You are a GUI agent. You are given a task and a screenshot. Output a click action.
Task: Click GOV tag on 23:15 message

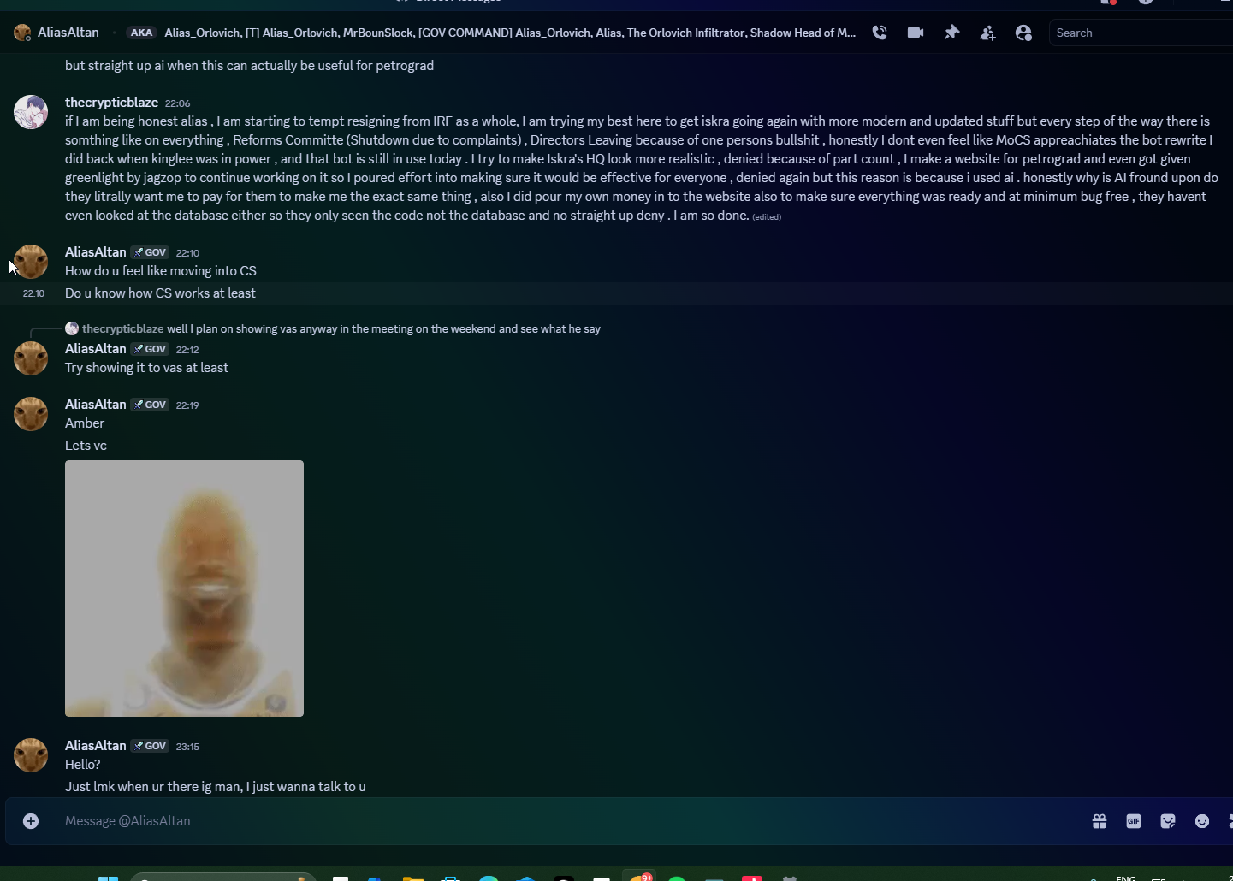[151, 746]
